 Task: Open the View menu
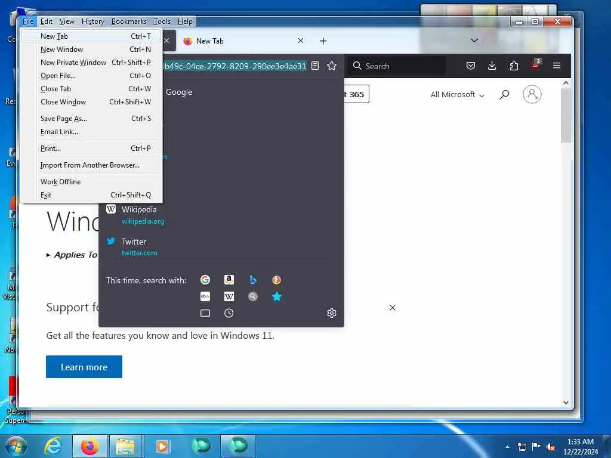67,21
